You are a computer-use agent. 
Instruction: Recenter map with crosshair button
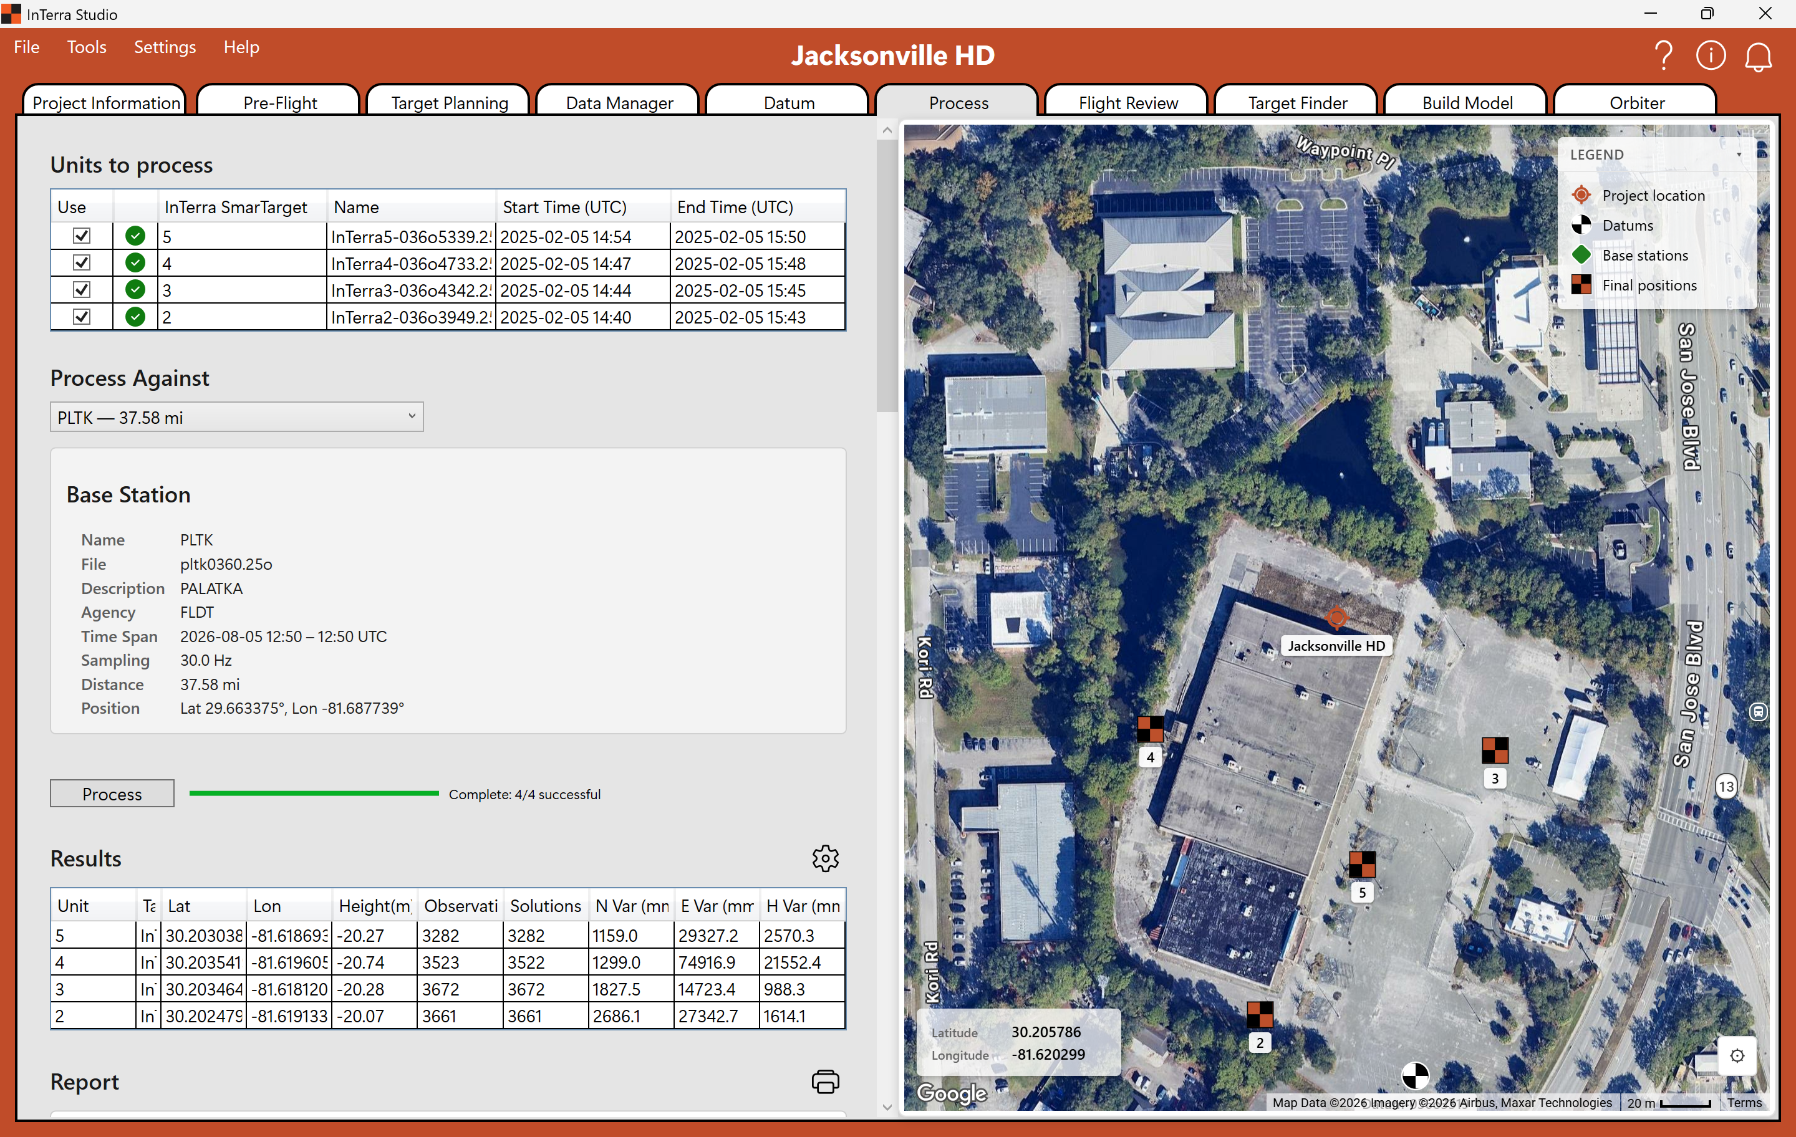point(1737,1056)
